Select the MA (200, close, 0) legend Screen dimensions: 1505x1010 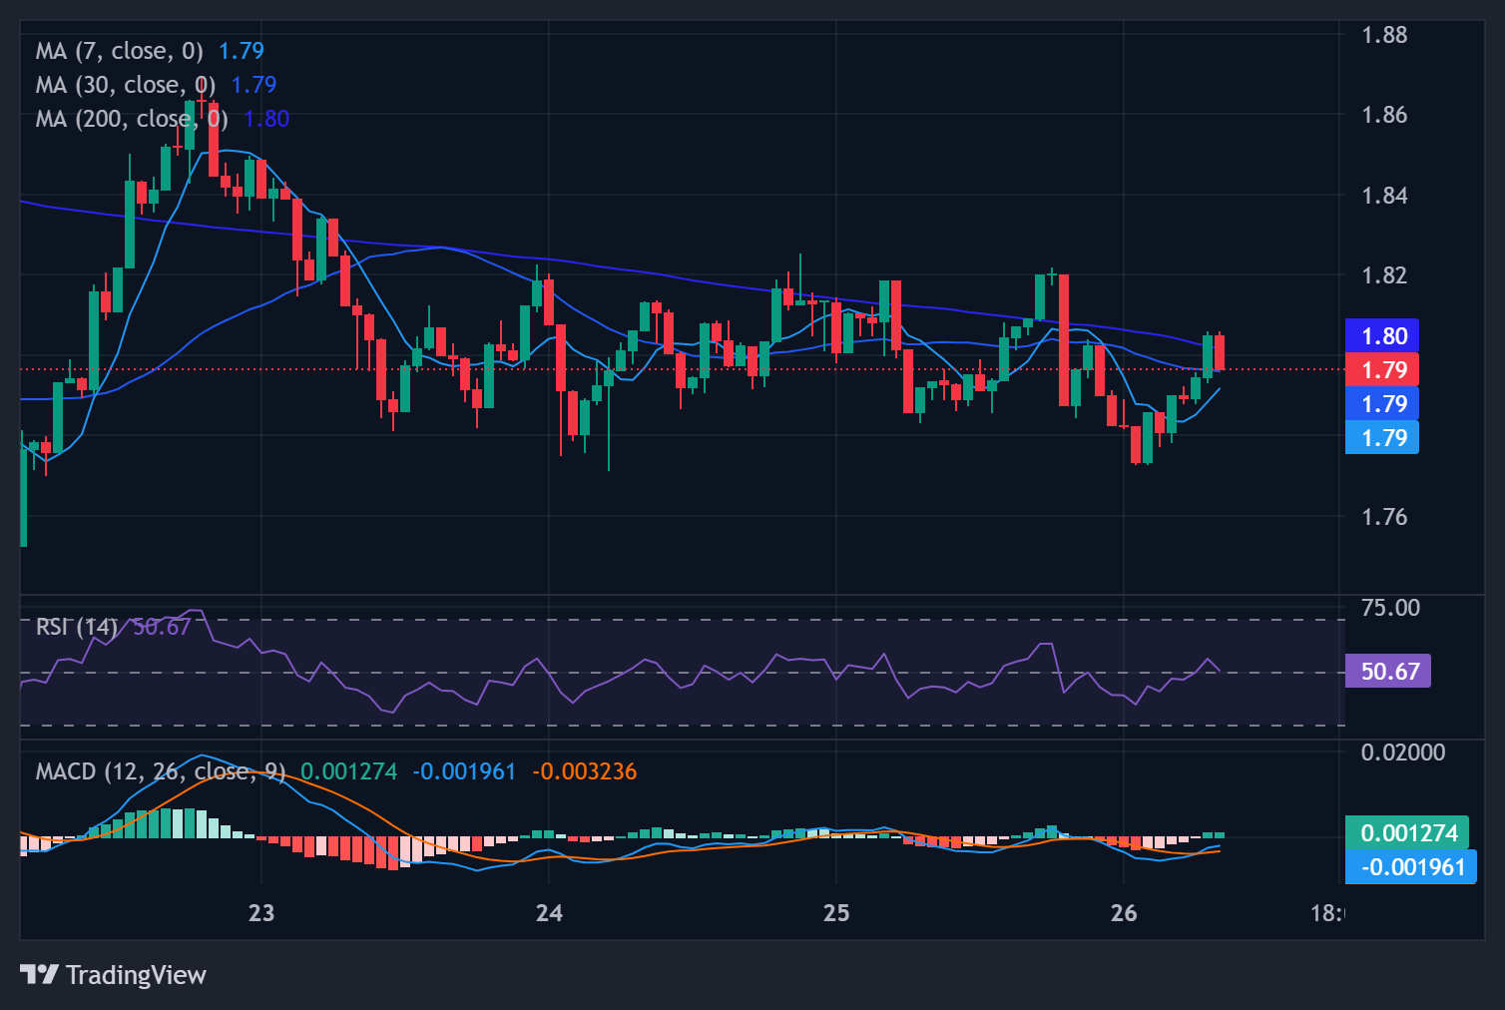click(x=131, y=119)
